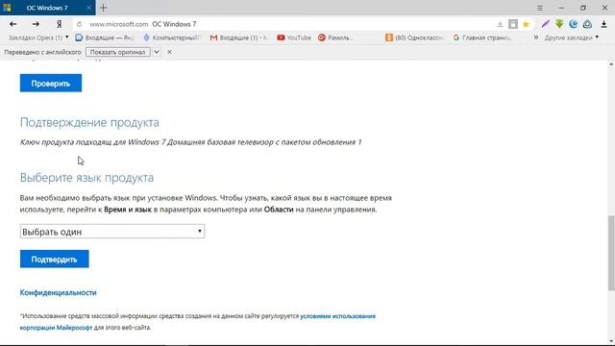Open the Компьютерный bookmark

tap(172, 37)
